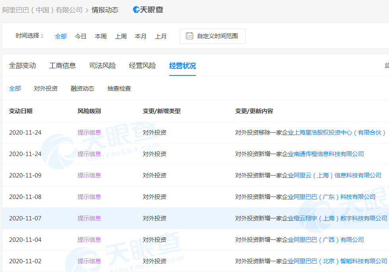Show 融资动态 sub-category
The width and height of the screenshot is (389, 272).
82,89
